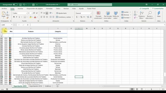
Task: Open fill color dropdown arrow
Action: pos(33,17)
